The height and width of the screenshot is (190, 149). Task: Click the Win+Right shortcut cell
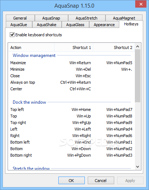[82, 136]
